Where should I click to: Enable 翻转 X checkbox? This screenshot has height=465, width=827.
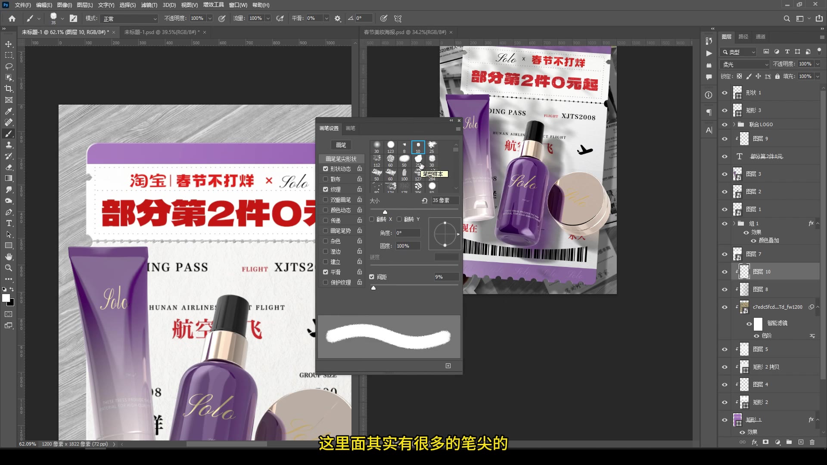pyautogui.click(x=372, y=219)
